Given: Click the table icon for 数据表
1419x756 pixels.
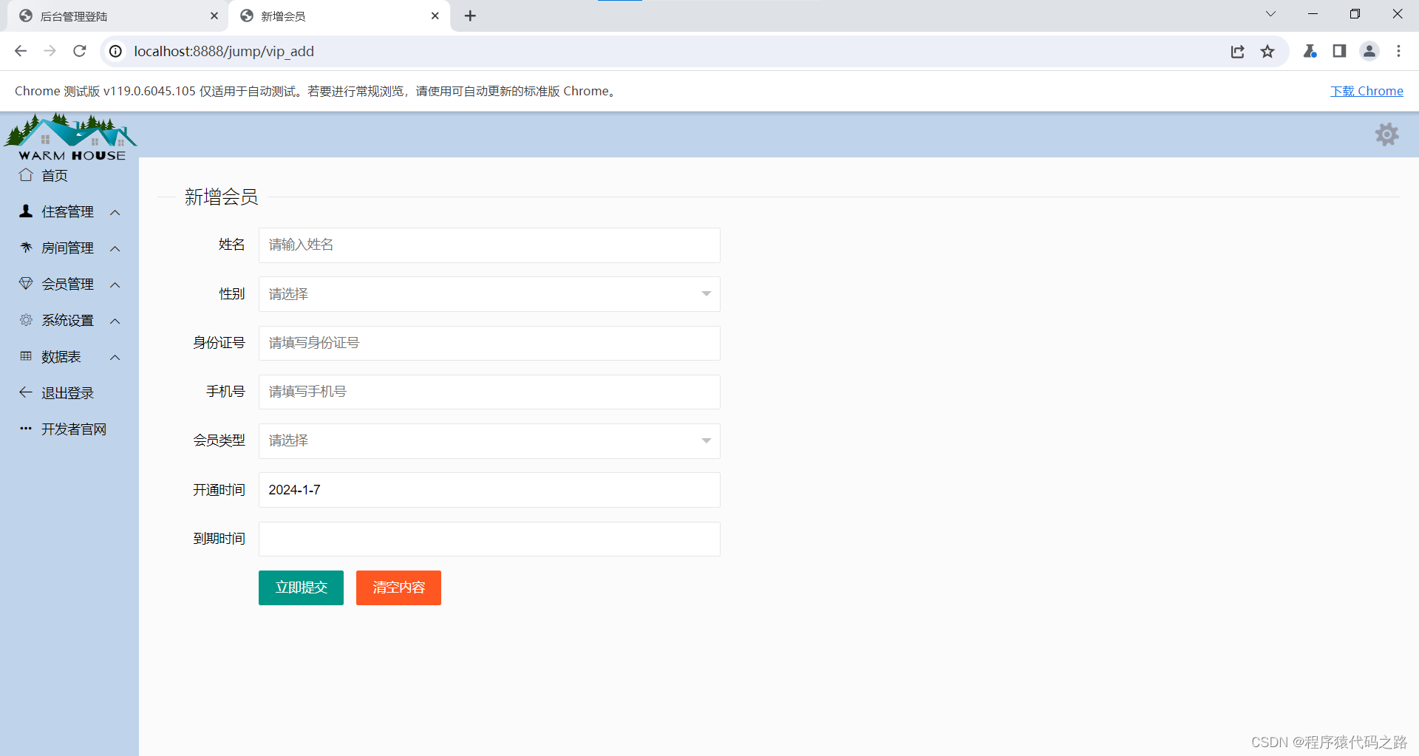Looking at the screenshot, I should [26, 356].
